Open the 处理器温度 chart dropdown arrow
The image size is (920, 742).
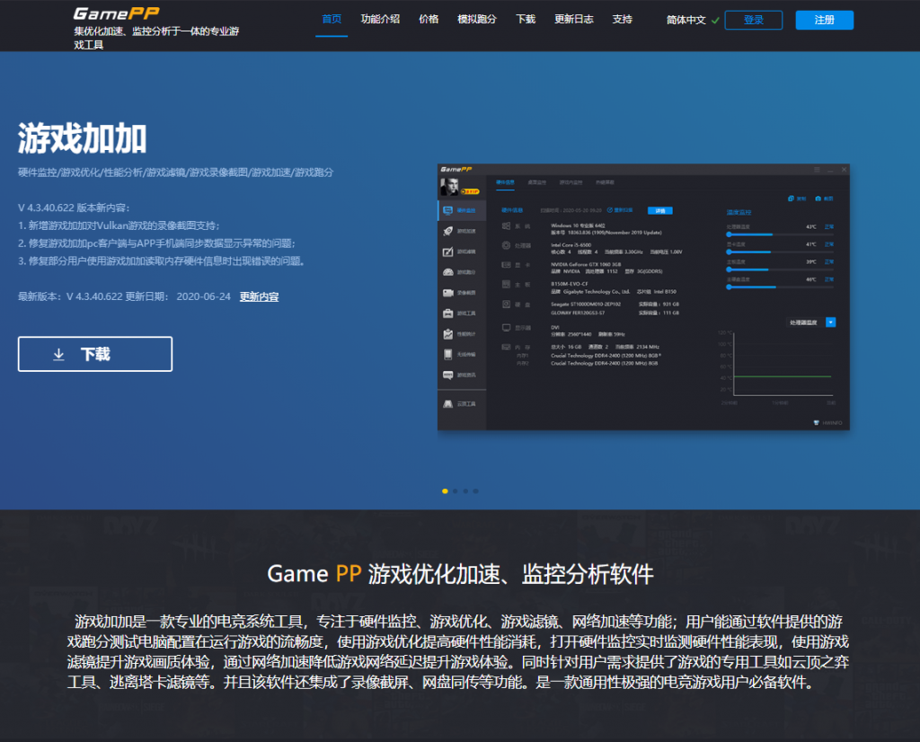click(831, 322)
